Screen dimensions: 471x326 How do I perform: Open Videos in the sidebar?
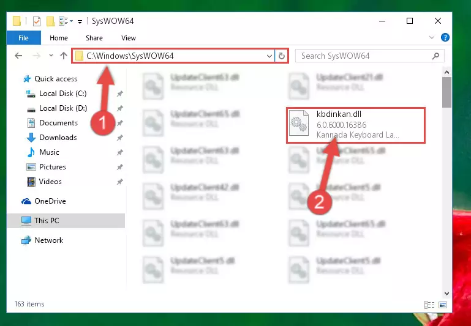coord(50,182)
